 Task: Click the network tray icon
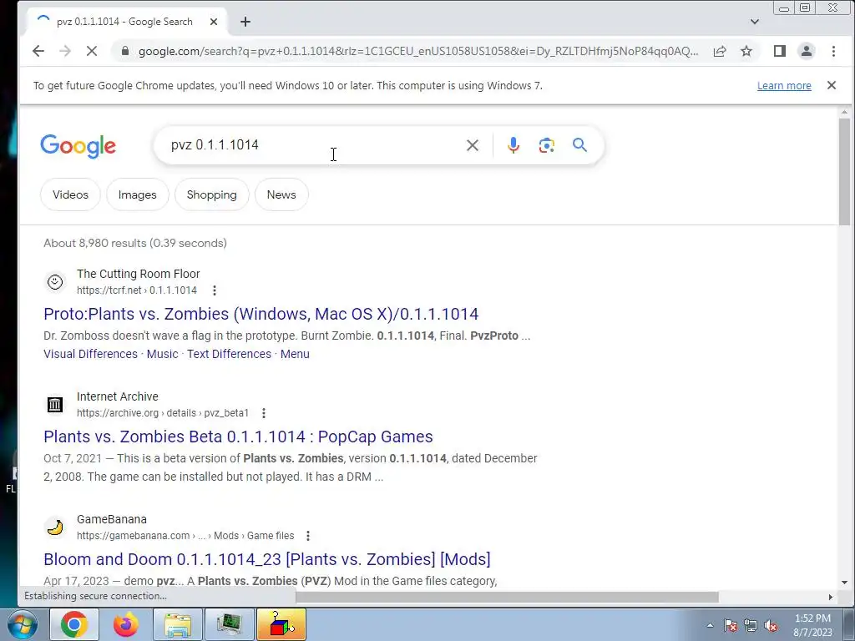pyautogui.click(x=751, y=626)
